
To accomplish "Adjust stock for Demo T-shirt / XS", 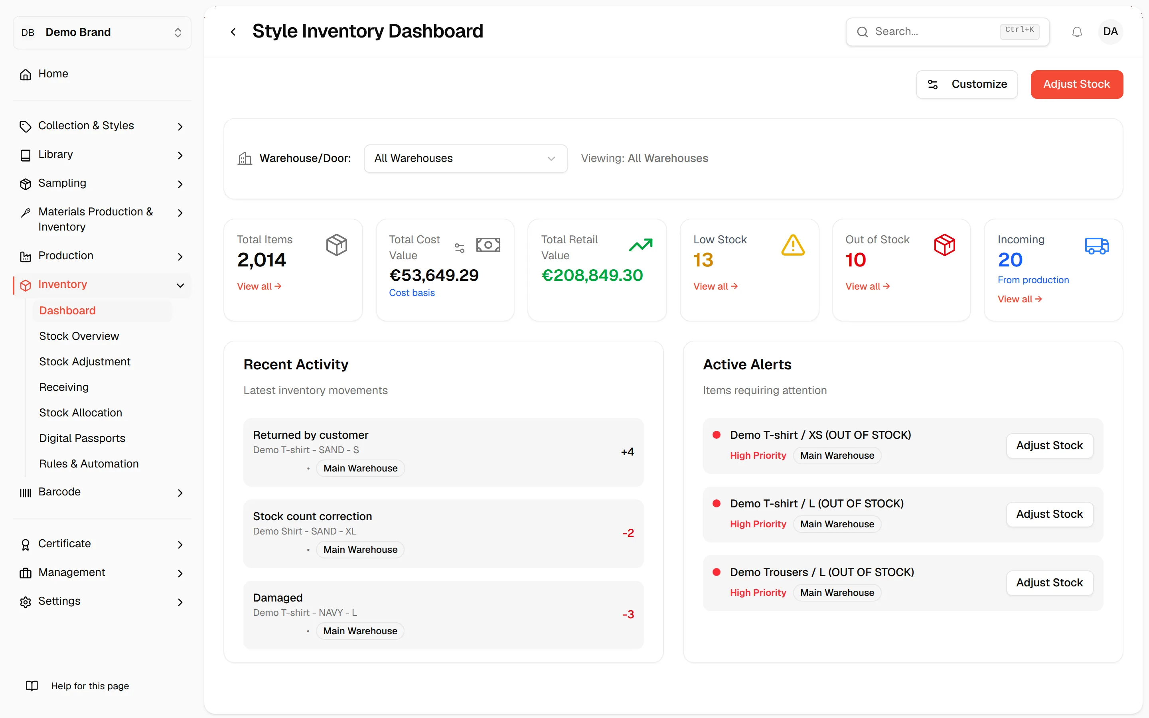I will tap(1049, 446).
